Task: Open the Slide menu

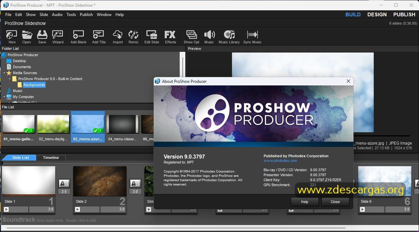Action: point(44,15)
